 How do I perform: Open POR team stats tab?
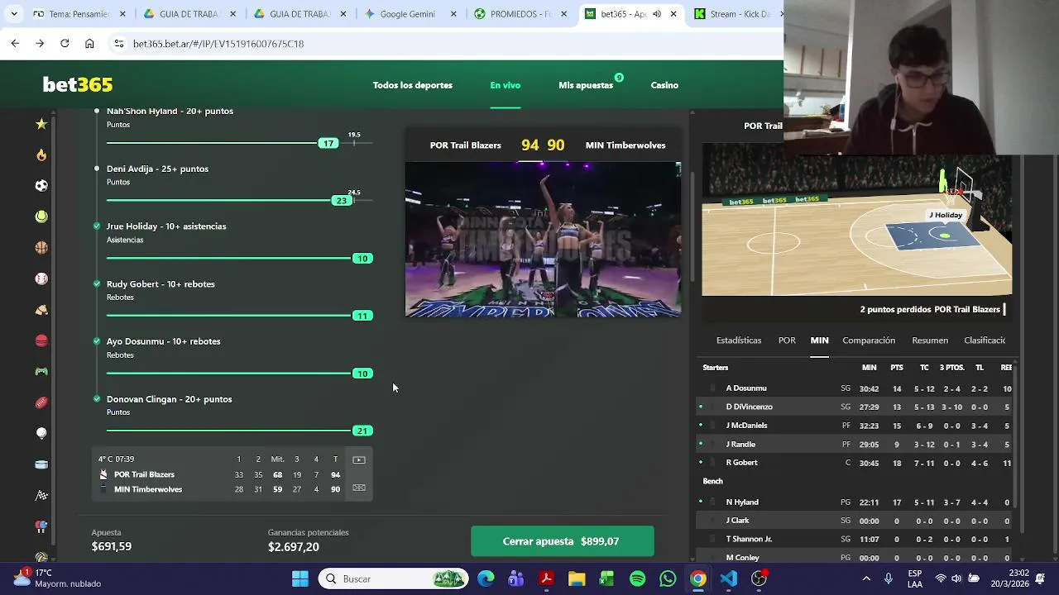pyautogui.click(x=787, y=340)
